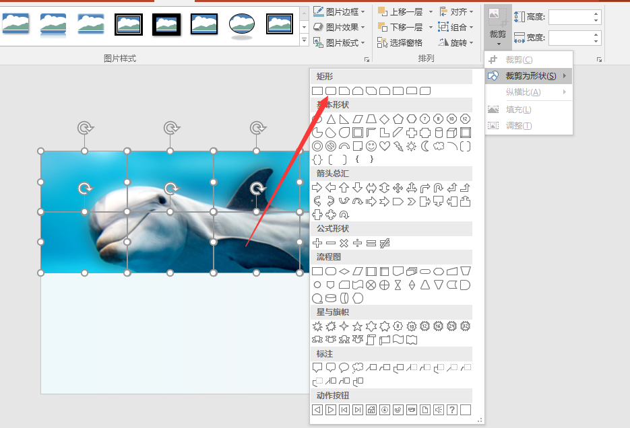Select the cloud thought callout shape
Viewport: 630px width, 428px height.
coord(358,367)
